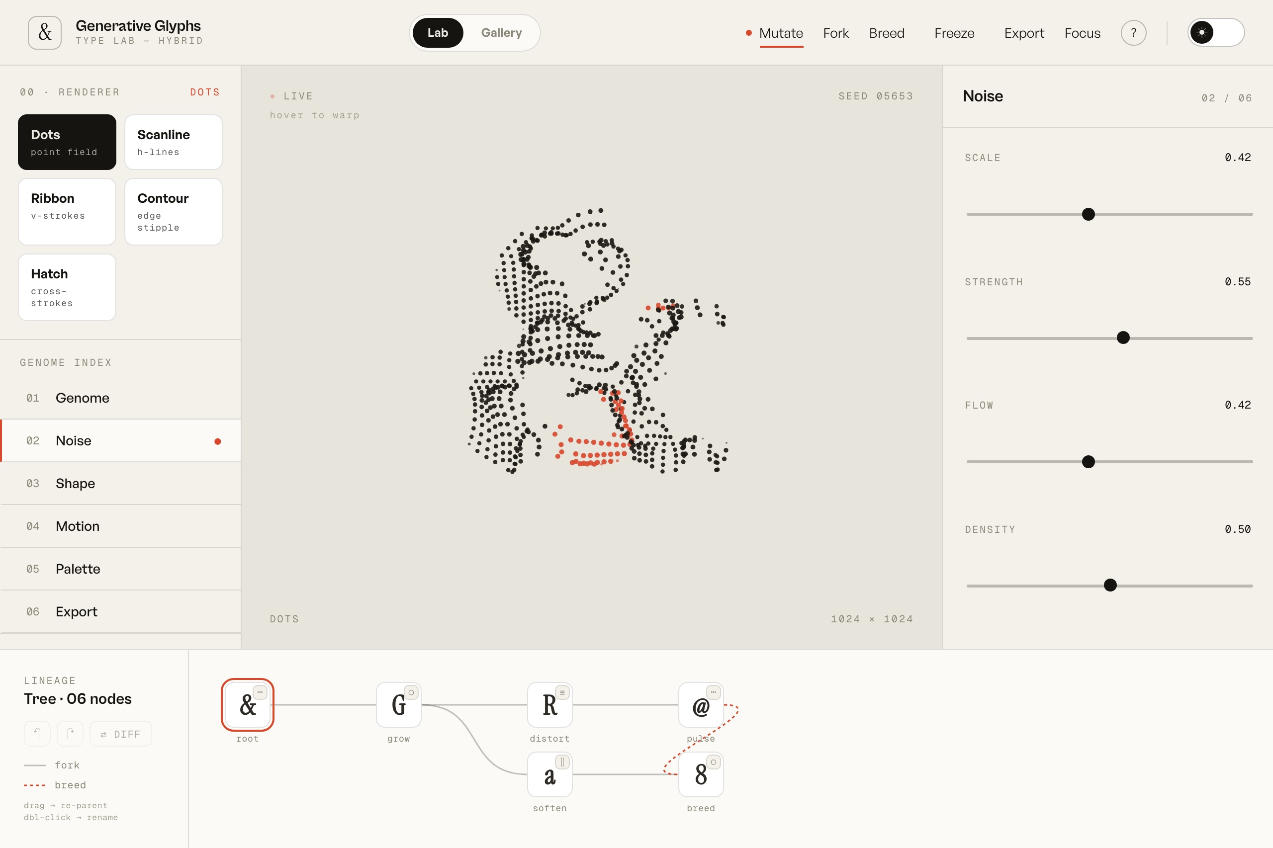This screenshot has height=848, width=1273.
Task: Select the Contour edge stipple renderer
Action: [x=174, y=212]
